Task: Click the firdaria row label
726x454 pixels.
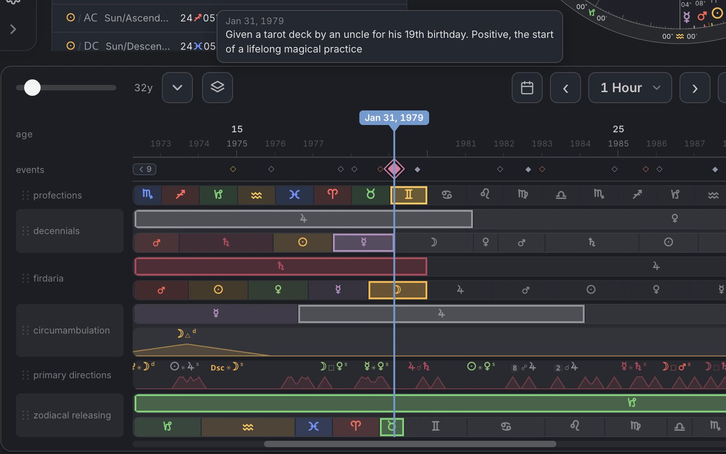Action: [48, 278]
